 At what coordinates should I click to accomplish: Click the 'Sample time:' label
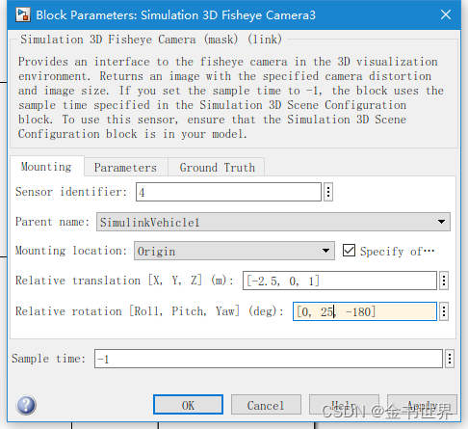(48, 359)
